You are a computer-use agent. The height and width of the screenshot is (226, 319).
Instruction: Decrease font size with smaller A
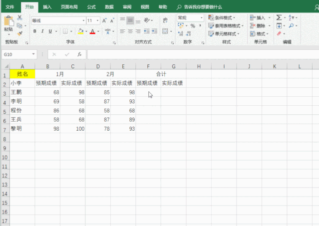coord(112,20)
